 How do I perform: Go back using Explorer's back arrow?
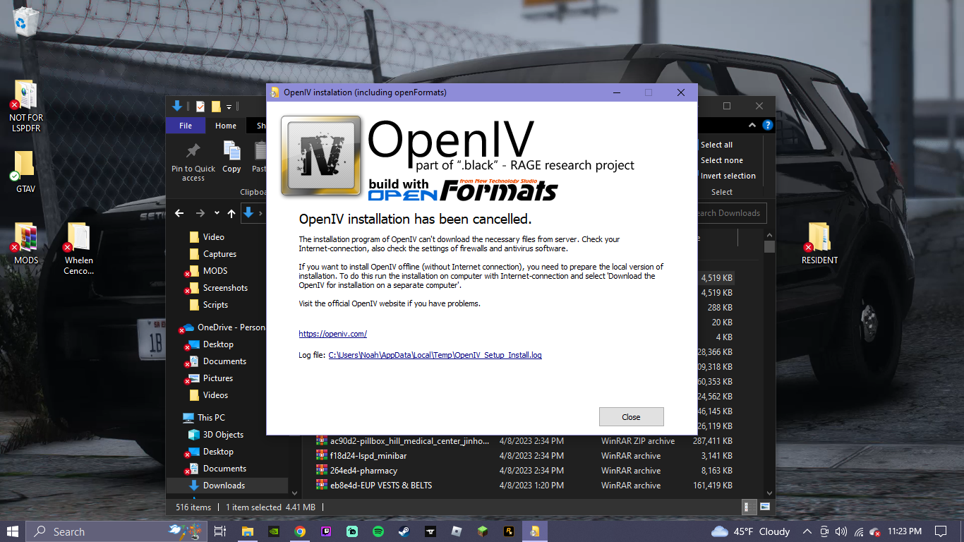(179, 213)
